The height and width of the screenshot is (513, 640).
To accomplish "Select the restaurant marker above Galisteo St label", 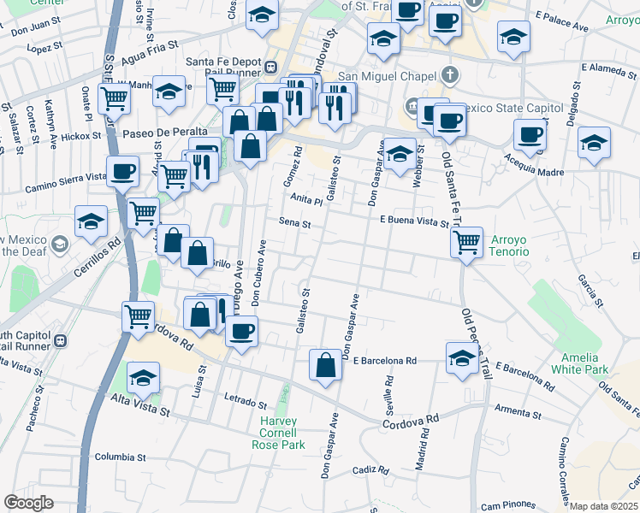I will pos(335,111).
